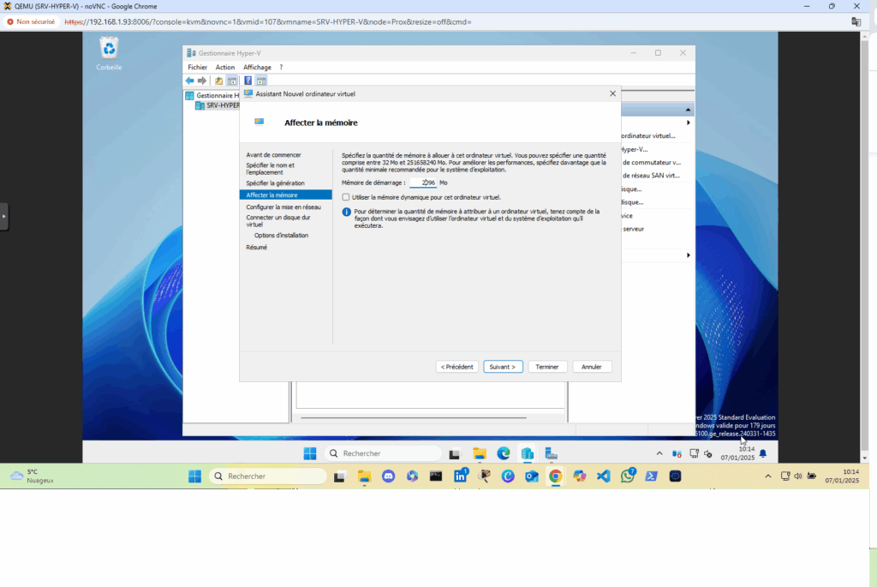Go to 'Options d'installation' wizard step

(x=281, y=236)
